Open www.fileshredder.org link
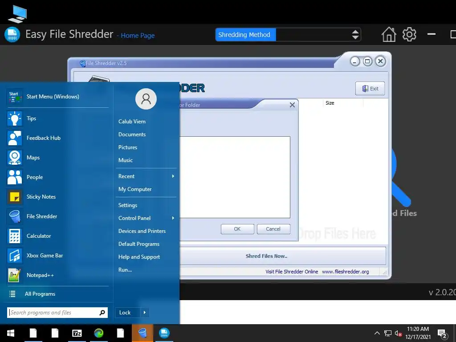Screen dimensions: 456x342 click(346, 272)
